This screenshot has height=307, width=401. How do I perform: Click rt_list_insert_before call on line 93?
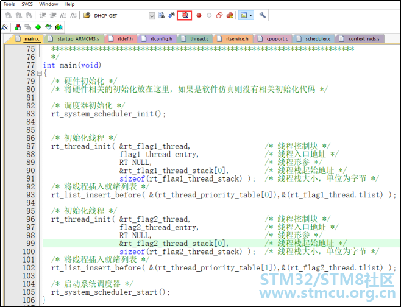click(x=224, y=195)
